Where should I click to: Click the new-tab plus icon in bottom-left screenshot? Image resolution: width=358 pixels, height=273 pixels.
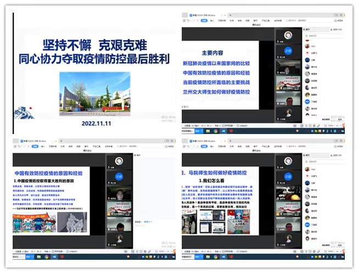[x=61, y=142]
